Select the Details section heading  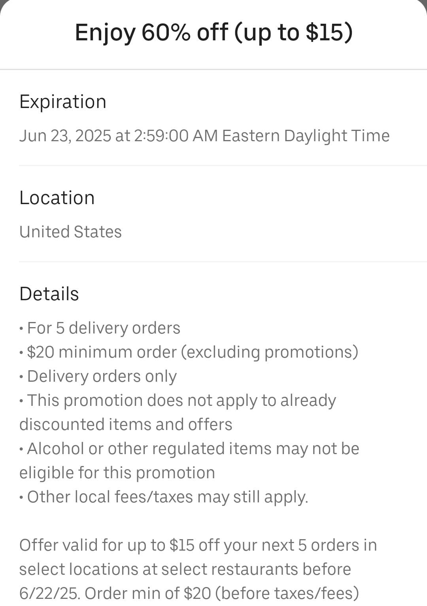[49, 294]
